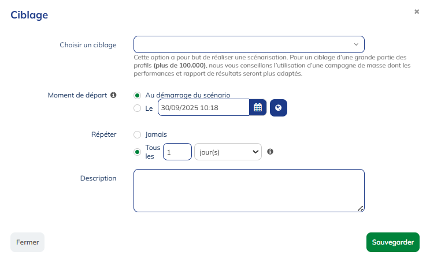Open the 'Choisir un ciblage' dropdown
This screenshot has height=263, width=430.
(249, 44)
